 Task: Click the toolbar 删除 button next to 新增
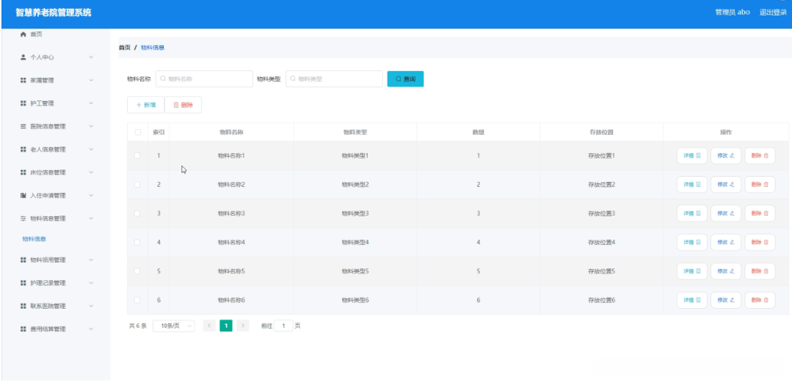[183, 105]
